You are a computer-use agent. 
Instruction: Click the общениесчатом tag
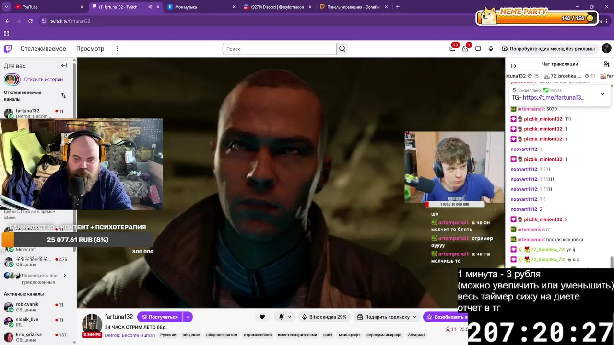[222, 335]
